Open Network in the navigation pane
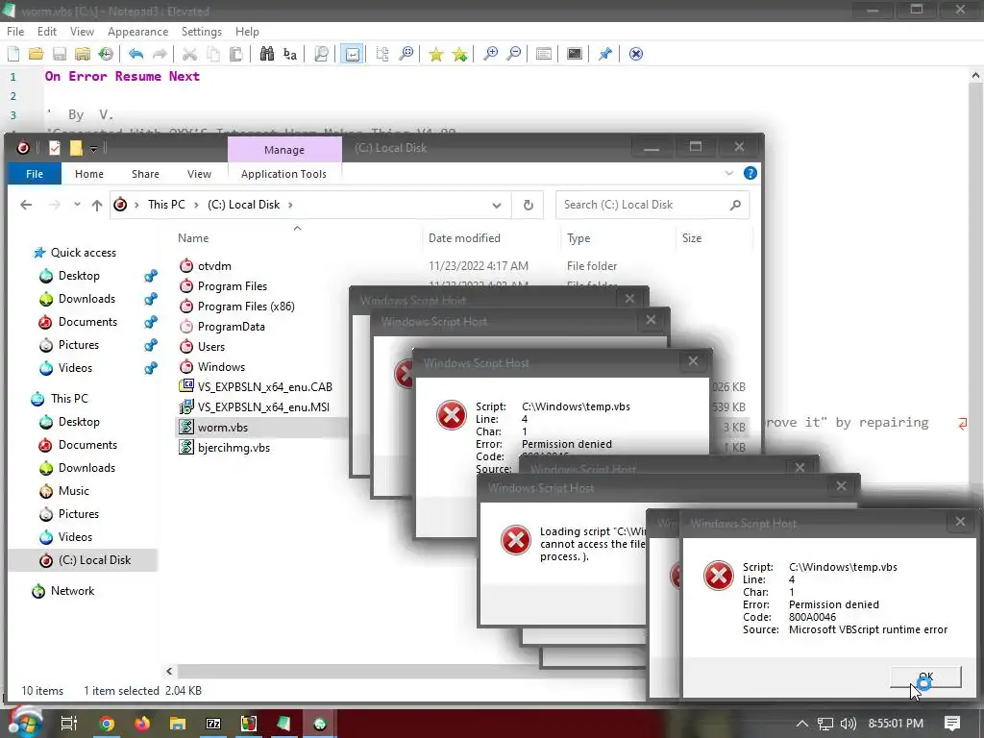Image resolution: width=984 pixels, height=738 pixels. point(72,591)
